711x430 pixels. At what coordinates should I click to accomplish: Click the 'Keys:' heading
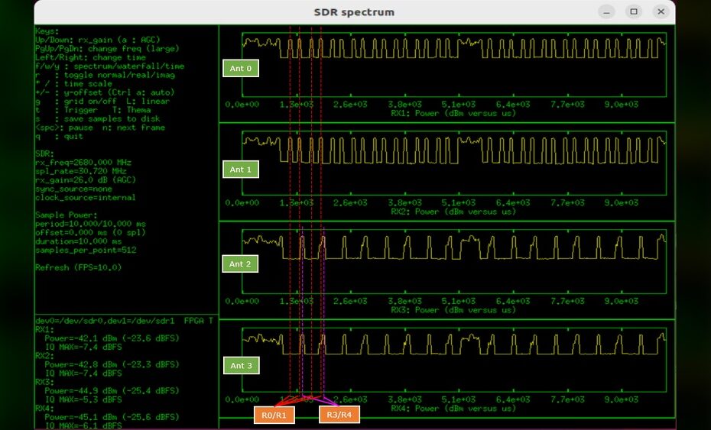[x=47, y=31]
